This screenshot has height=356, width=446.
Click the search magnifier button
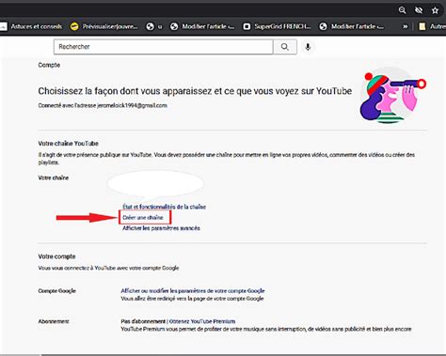285,47
